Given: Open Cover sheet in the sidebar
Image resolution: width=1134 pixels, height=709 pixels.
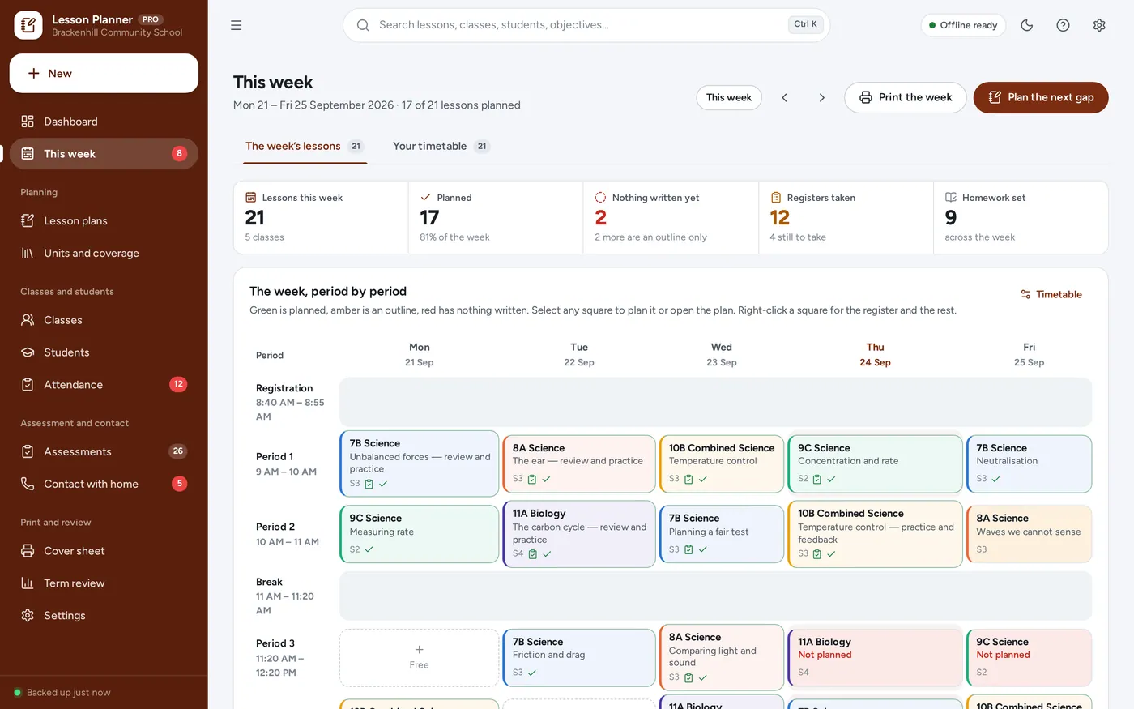Looking at the screenshot, I should click(x=104, y=551).
